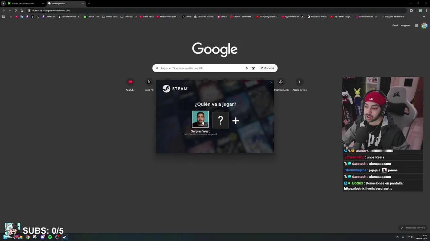Open the taskbar clock and date

point(422,237)
